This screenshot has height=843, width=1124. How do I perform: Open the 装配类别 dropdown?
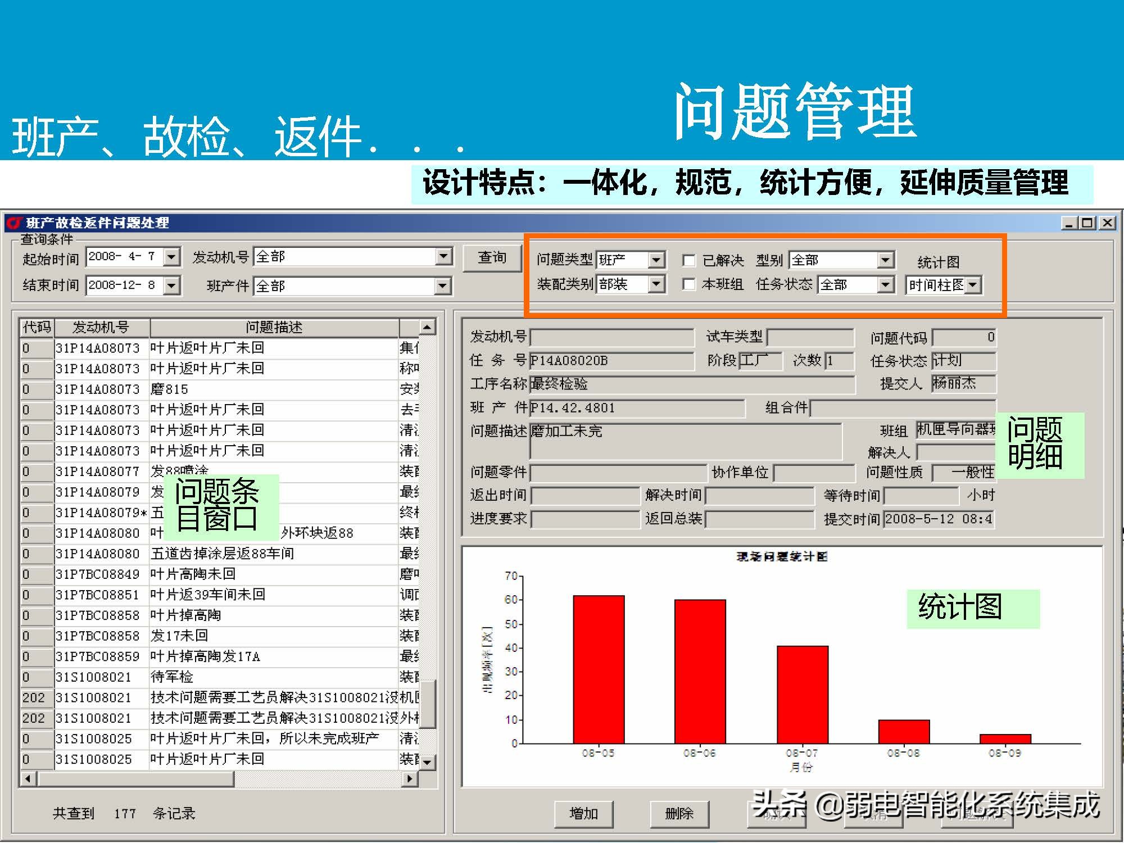[656, 284]
